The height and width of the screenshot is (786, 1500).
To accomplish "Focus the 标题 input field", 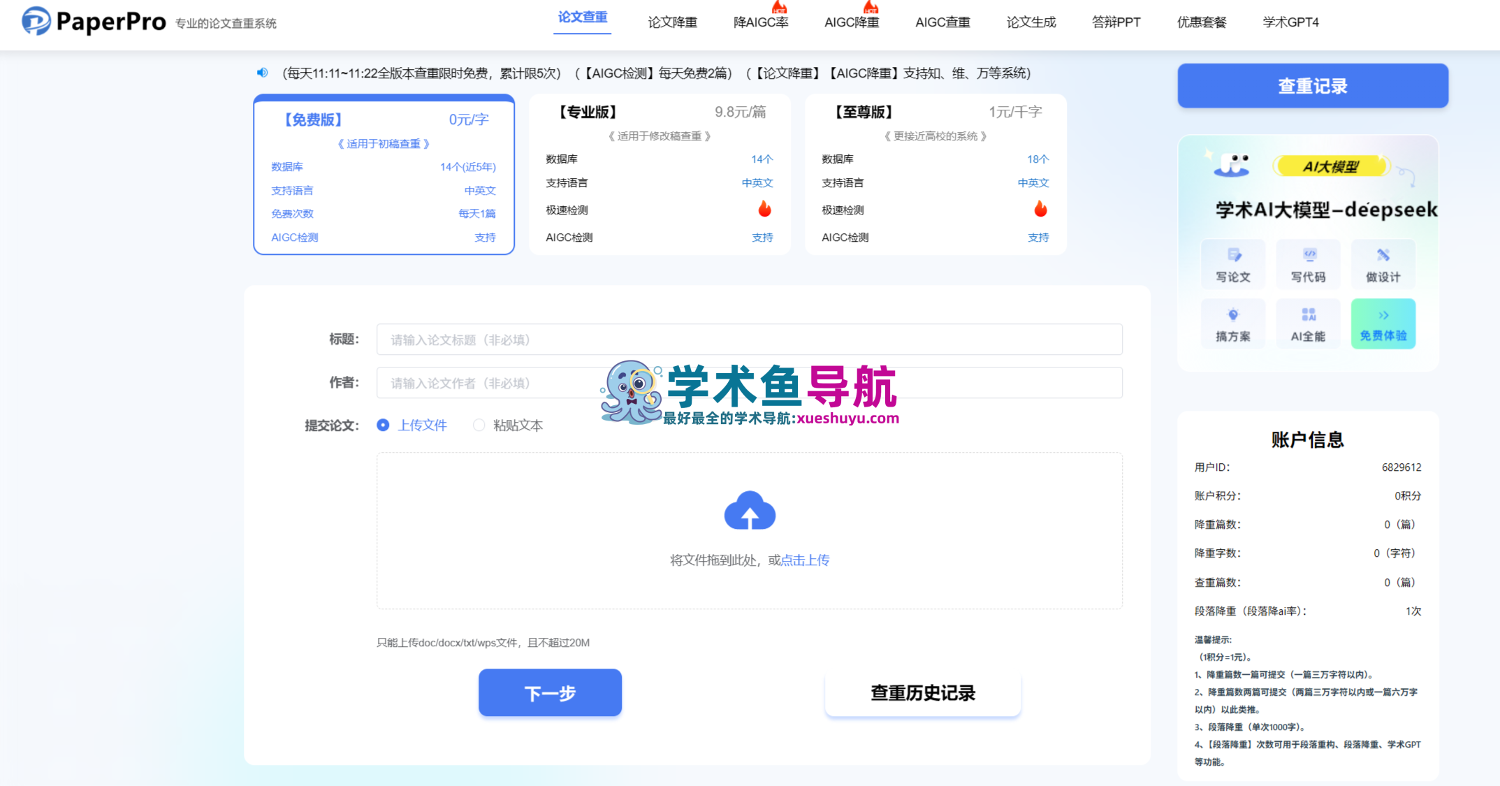I will pos(750,340).
